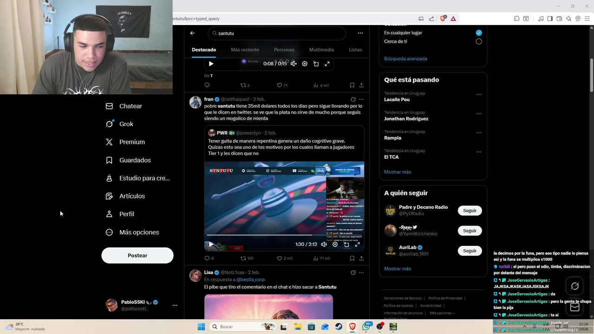Image resolution: width=594 pixels, height=334 pixels.
Task: Repost the top tweet with 5 reposts
Action: [x=245, y=85]
